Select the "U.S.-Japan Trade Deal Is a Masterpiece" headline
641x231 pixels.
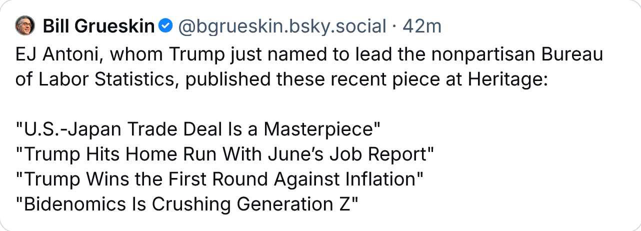[x=198, y=130]
